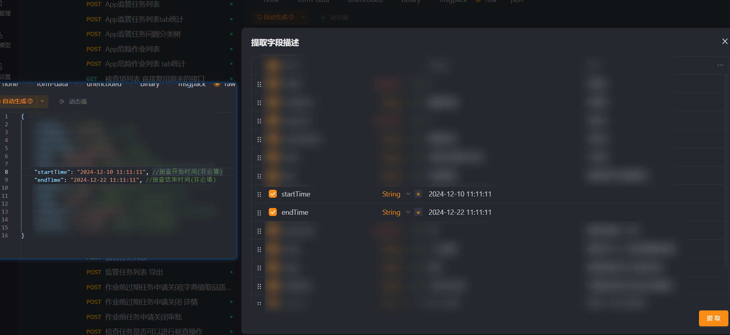
Task: Click the dimmed 动态值 link above dialog
Action: pos(334,17)
